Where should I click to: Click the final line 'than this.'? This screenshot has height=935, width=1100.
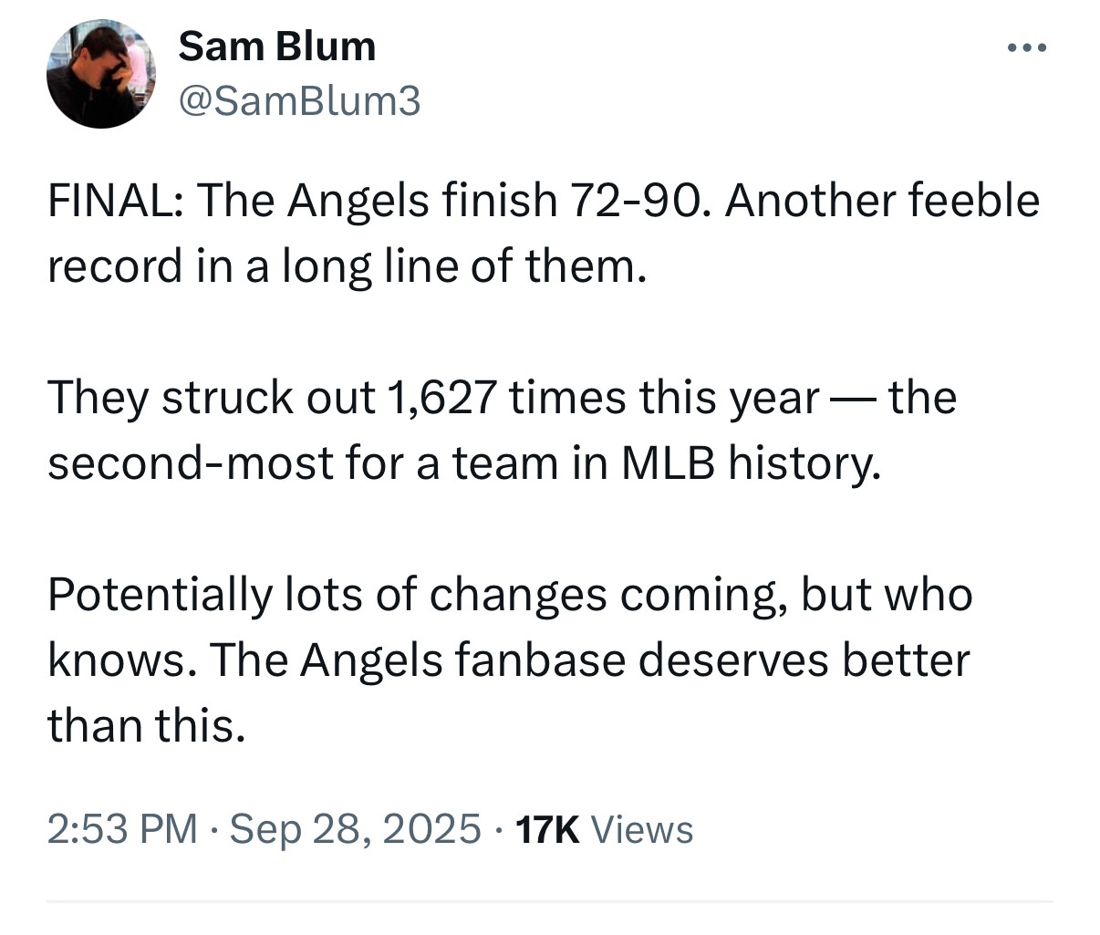point(146,726)
